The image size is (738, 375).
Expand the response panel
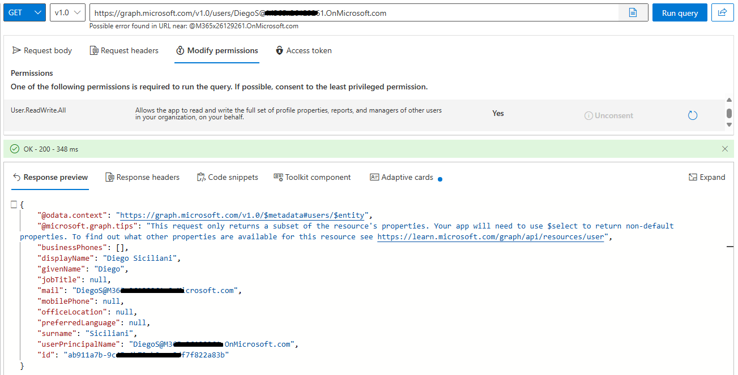707,177
